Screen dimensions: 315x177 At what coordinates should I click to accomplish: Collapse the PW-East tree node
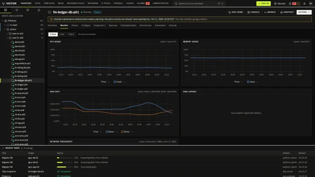pyautogui.click(x=3, y=21)
